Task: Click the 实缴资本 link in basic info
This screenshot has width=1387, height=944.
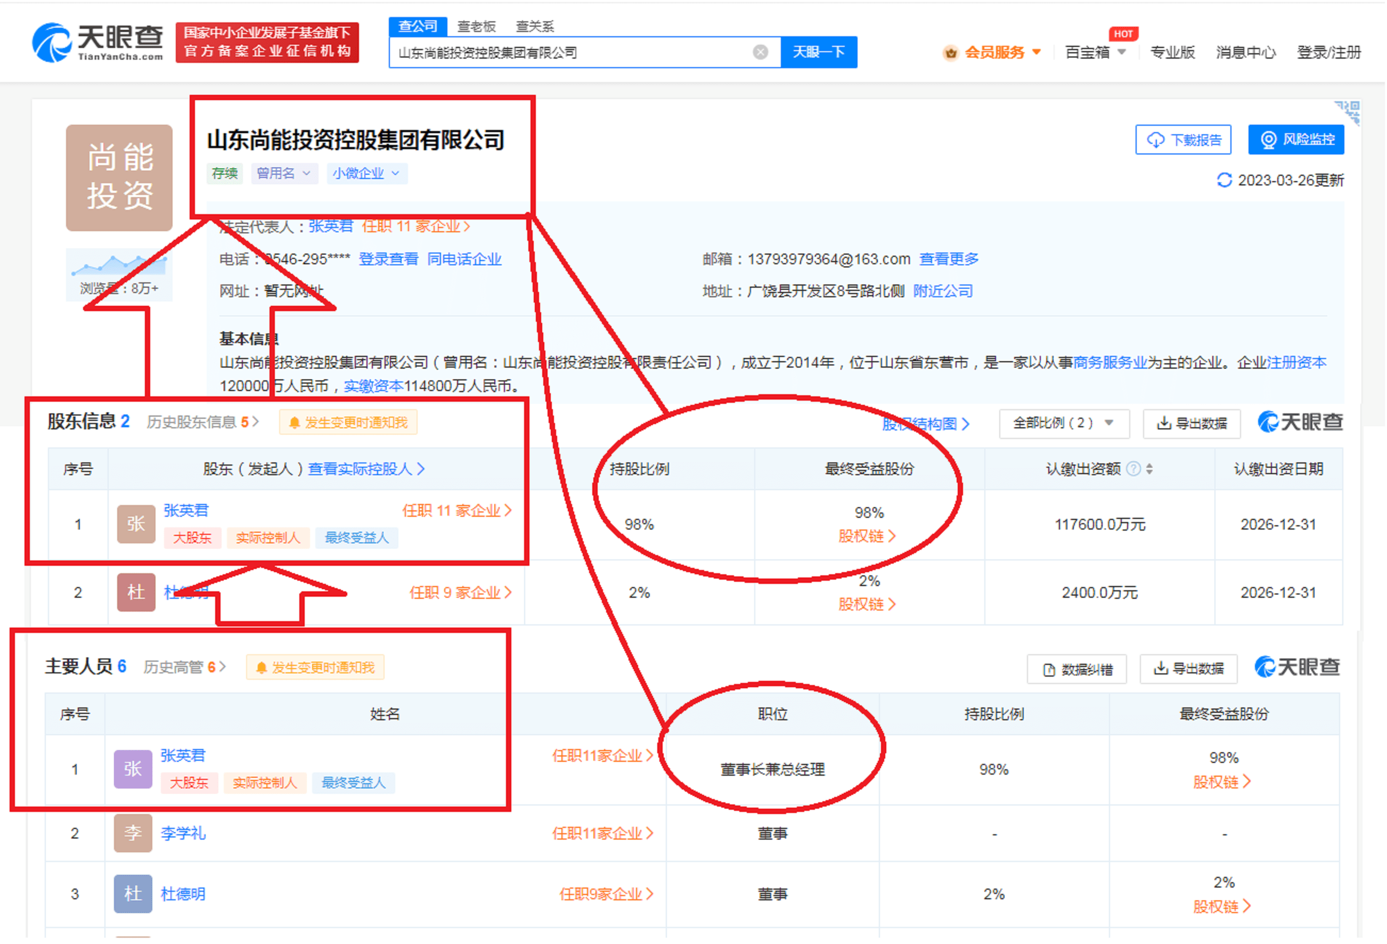Action: [x=374, y=386]
